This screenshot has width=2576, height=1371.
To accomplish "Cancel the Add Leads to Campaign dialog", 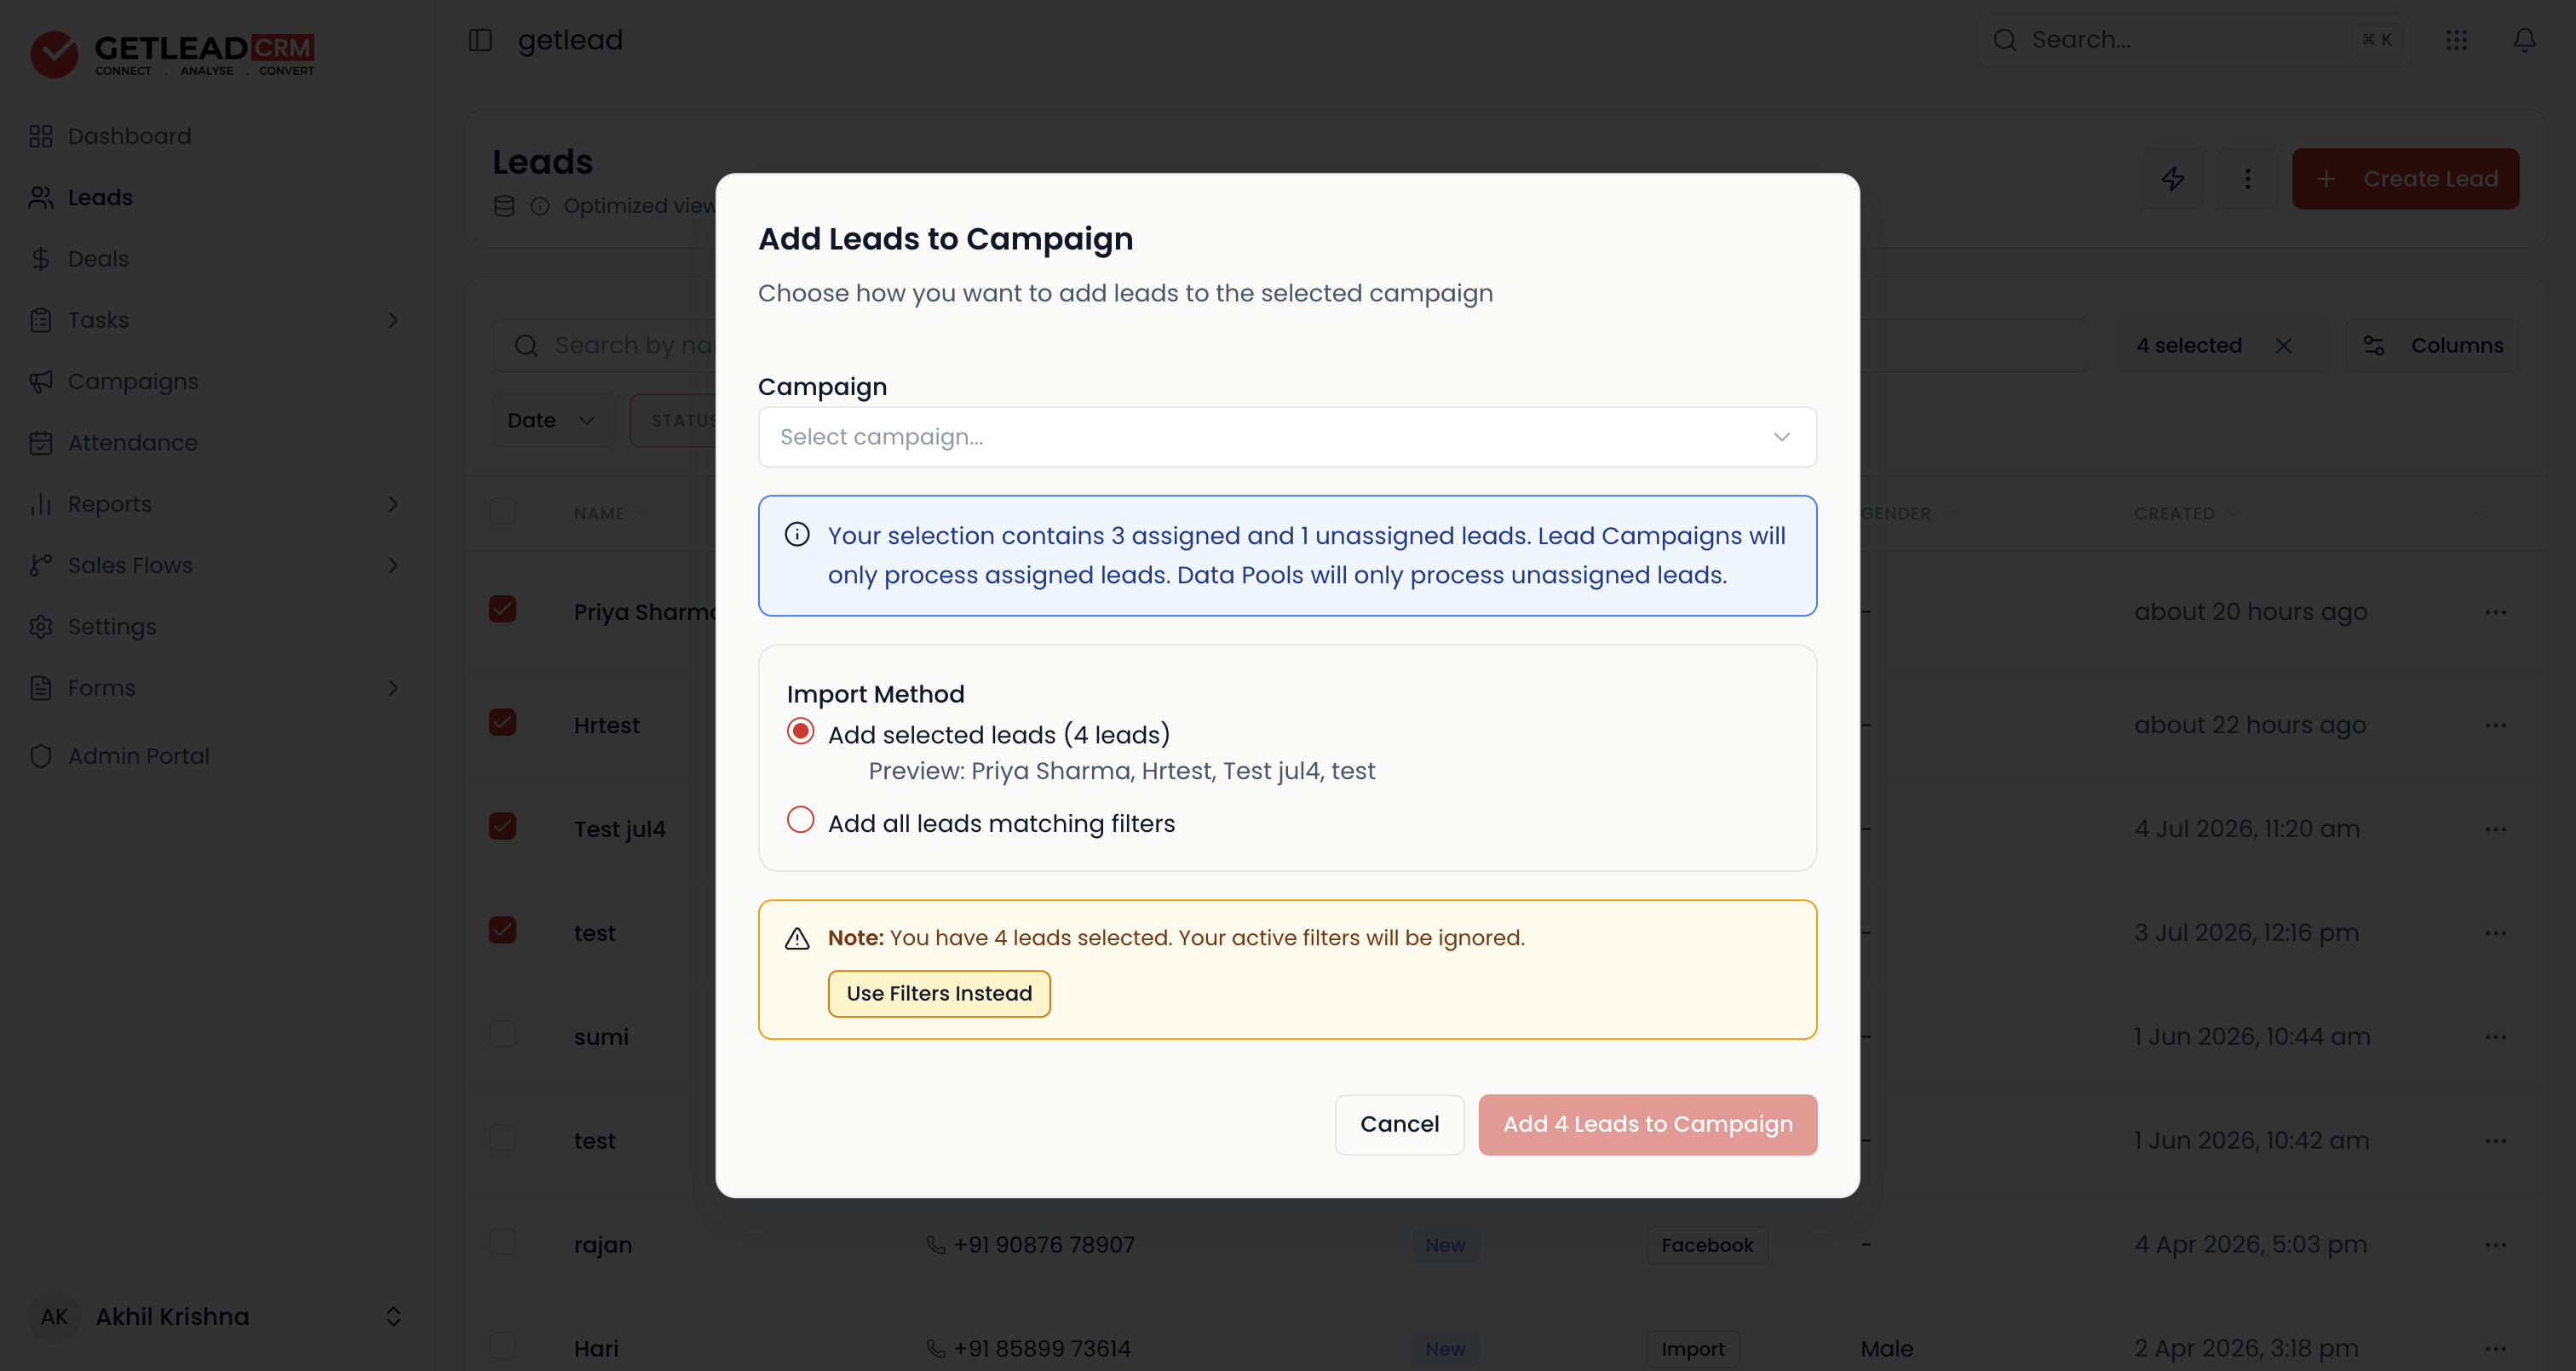I will pos(1399,1124).
